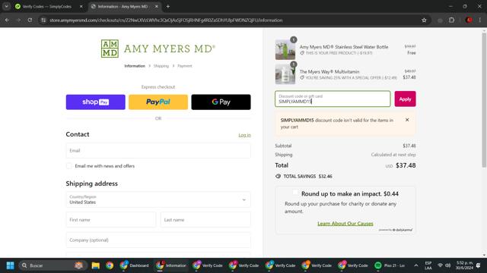The width and height of the screenshot is (487, 273).
Task: Focus the discount code or gift card field
Action: click(x=333, y=99)
